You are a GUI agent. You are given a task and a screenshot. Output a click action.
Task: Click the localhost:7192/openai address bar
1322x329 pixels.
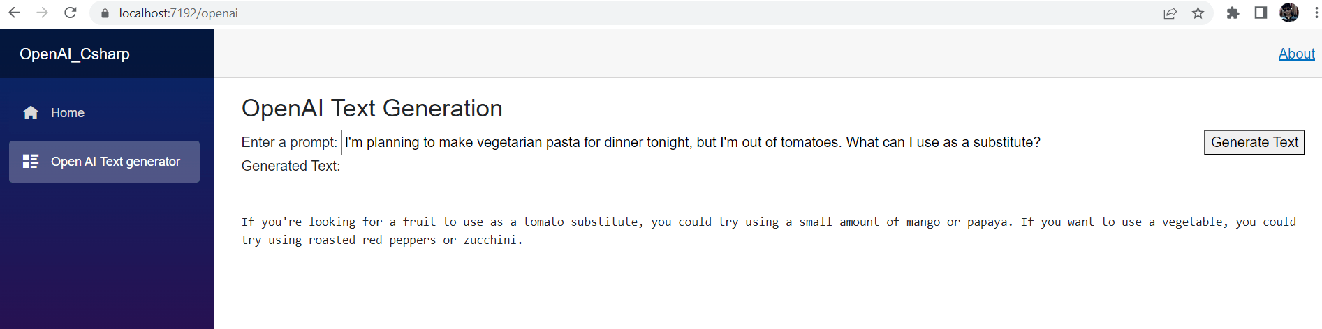pyautogui.click(x=629, y=13)
